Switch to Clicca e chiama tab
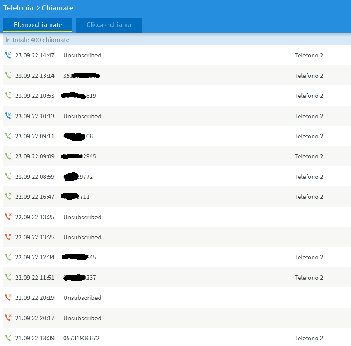The image size is (351, 346). 109,25
